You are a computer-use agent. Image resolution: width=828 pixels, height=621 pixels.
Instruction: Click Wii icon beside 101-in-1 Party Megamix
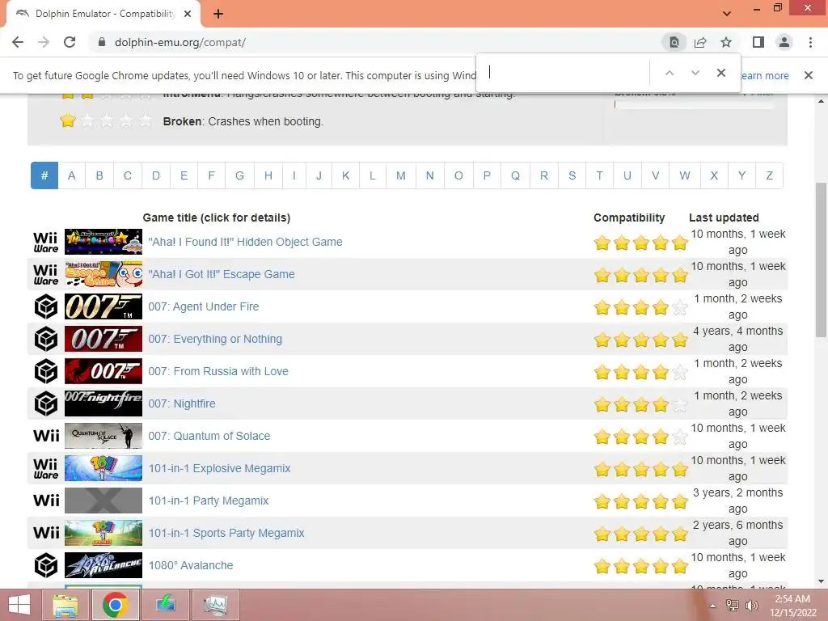click(x=46, y=501)
